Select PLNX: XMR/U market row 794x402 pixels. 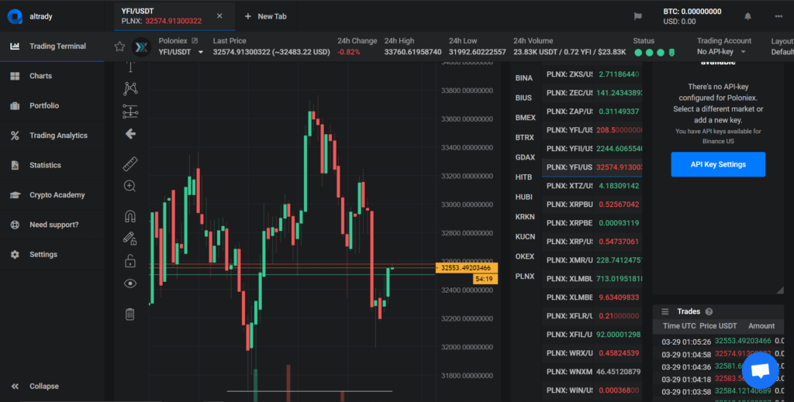point(592,260)
